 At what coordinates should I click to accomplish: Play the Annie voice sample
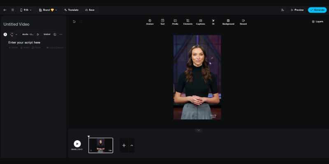[x=38, y=34]
